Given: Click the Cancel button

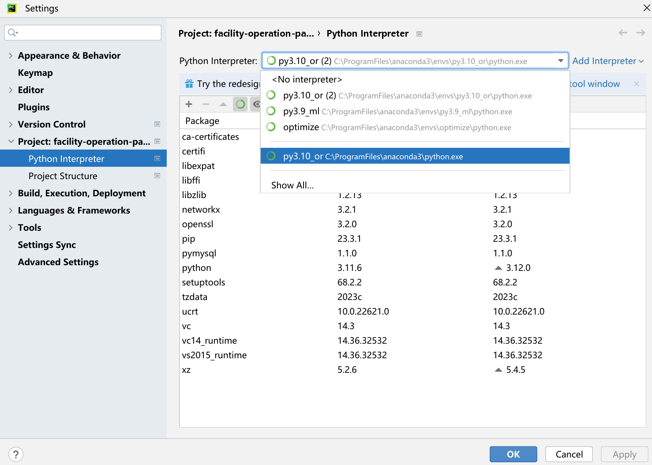Looking at the screenshot, I should point(569,454).
